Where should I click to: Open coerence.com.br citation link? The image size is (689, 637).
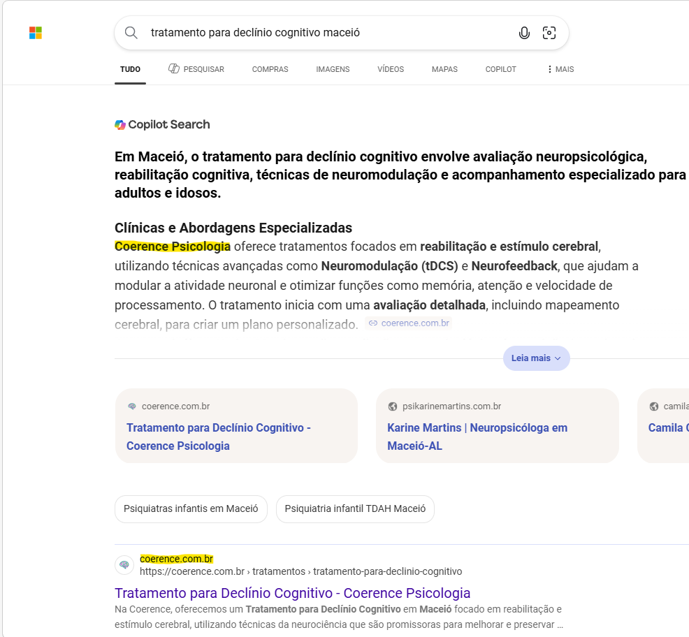pos(409,323)
